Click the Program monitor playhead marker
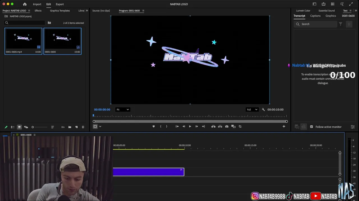The width and height of the screenshot is (359, 201). [93, 115]
